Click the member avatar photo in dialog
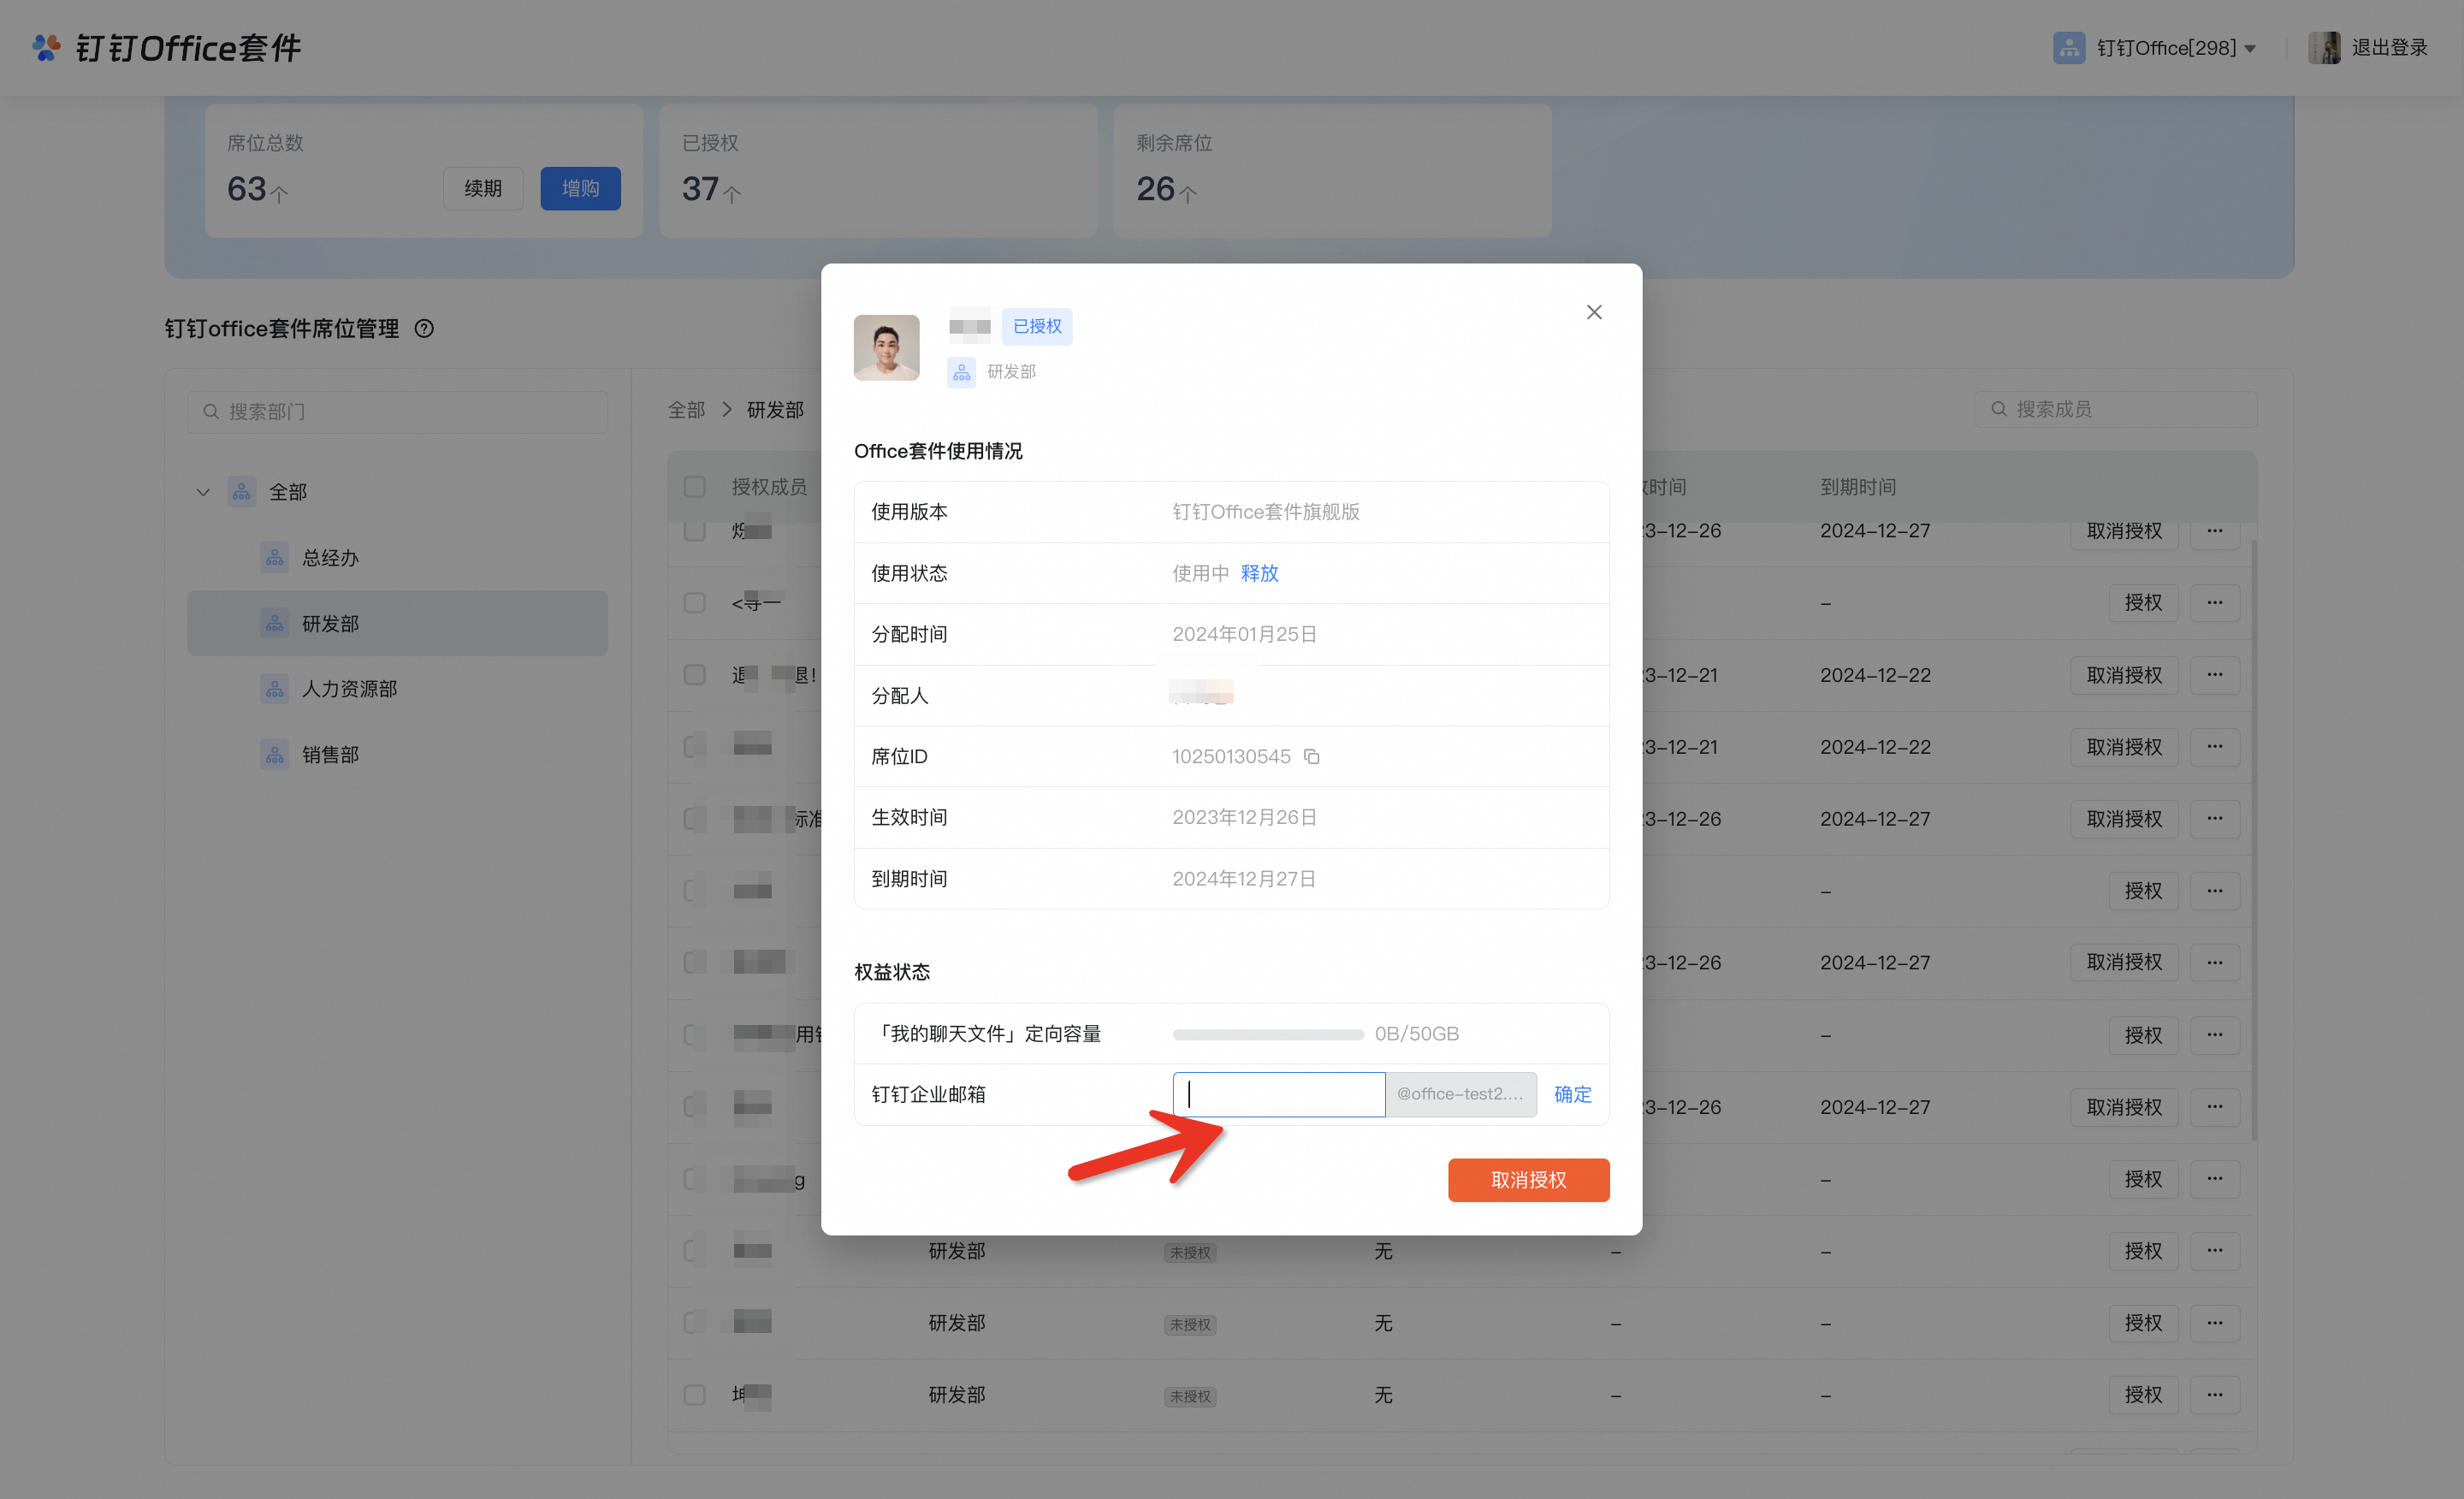Viewport: 2464px width, 1499px height. pos(886,347)
